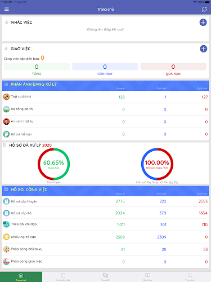Add a new Nhắc việc reminder
The height and width of the screenshot is (282, 211).
coord(203,23)
